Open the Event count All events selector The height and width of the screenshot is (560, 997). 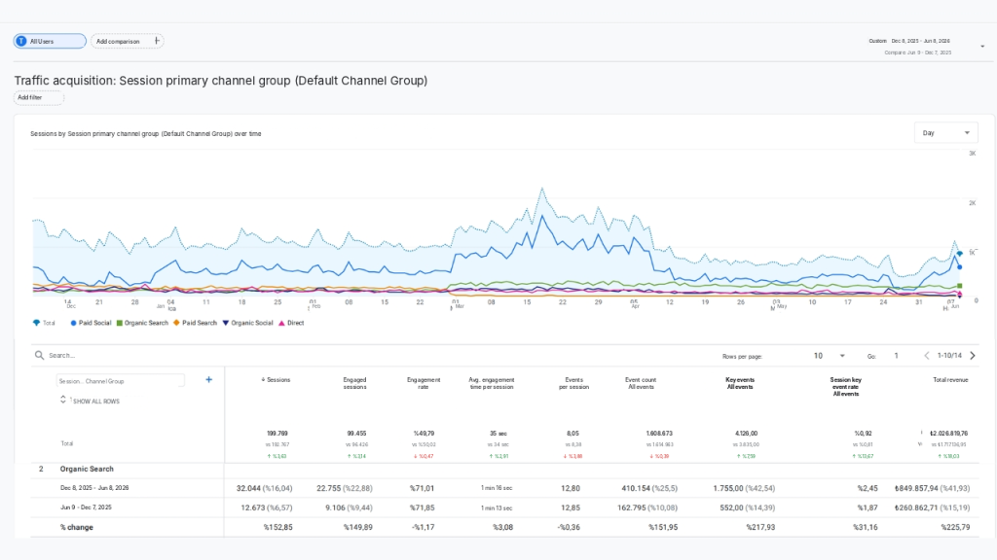[641, 383]
